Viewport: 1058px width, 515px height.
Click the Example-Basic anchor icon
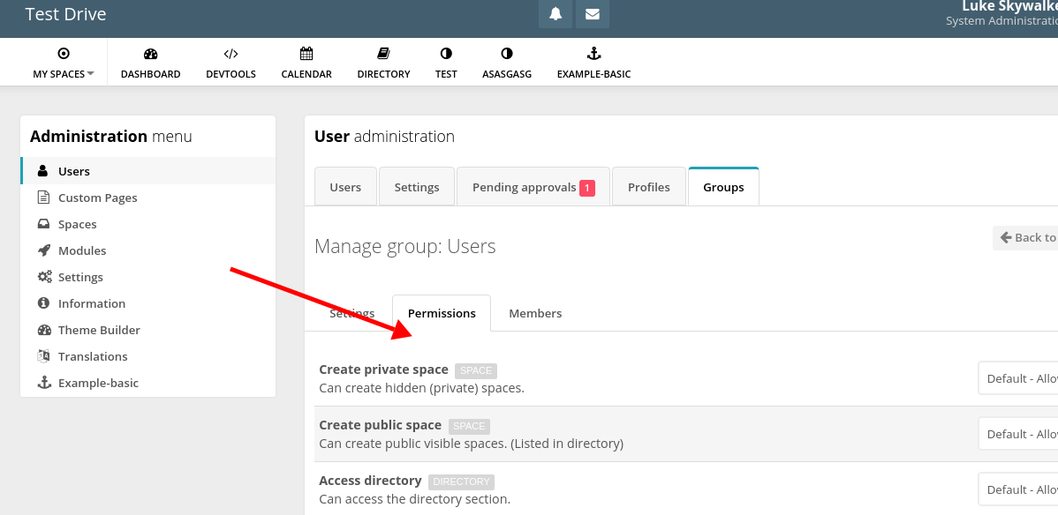click(593, 61)
